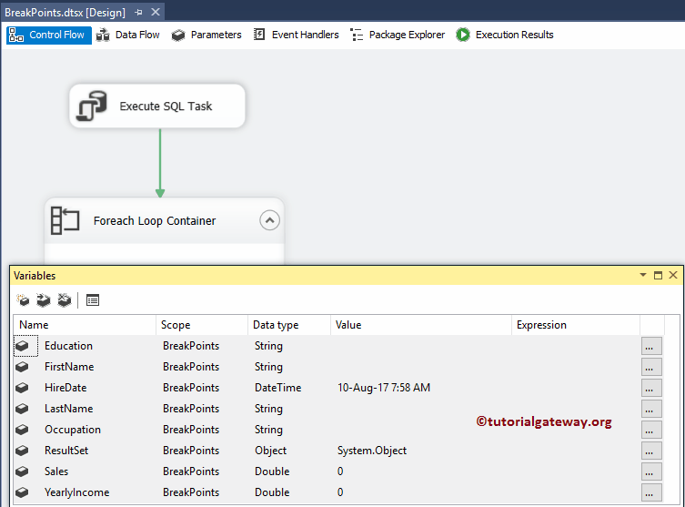The width and height of the screenshot is (685, 507).
Task: Go to the Package Explorer tab
Action: [398, 35]
